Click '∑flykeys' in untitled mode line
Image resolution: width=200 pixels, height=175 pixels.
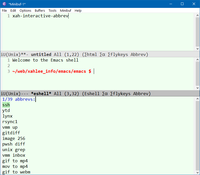point(118,54)
